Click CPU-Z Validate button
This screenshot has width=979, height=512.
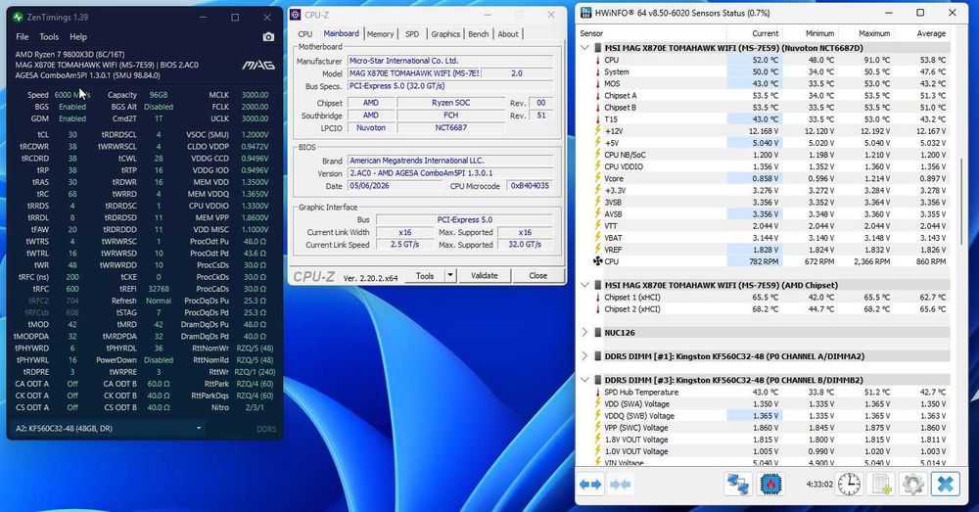485,275
